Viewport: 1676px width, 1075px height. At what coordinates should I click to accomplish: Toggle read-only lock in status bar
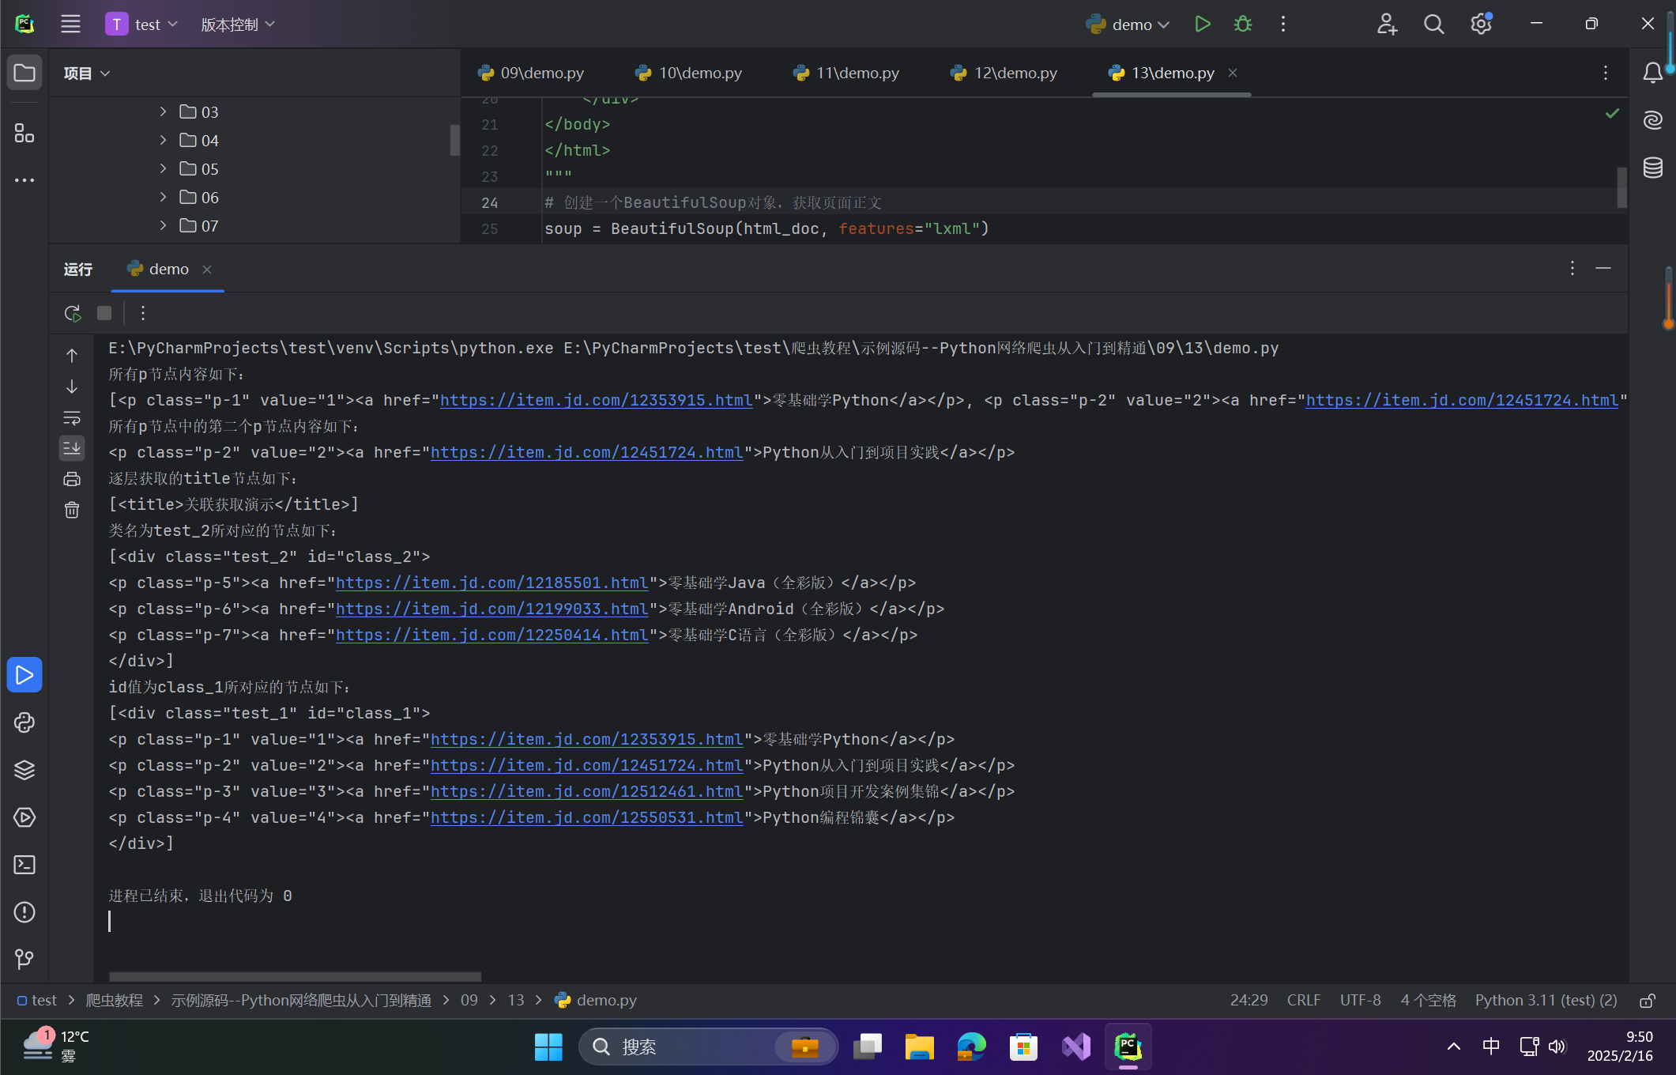pos(1648,1001)
